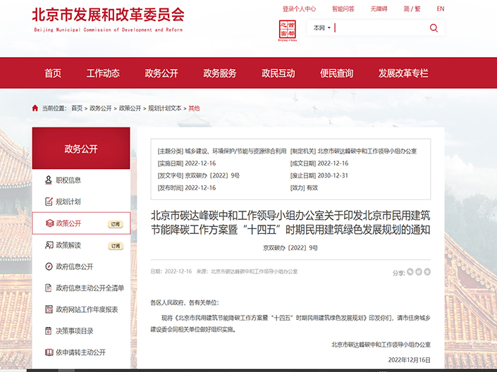Go to 工作动态 in the navigation bar
Image resolution: width=497 pixels, height=372 pixels.
pos(103,73)
